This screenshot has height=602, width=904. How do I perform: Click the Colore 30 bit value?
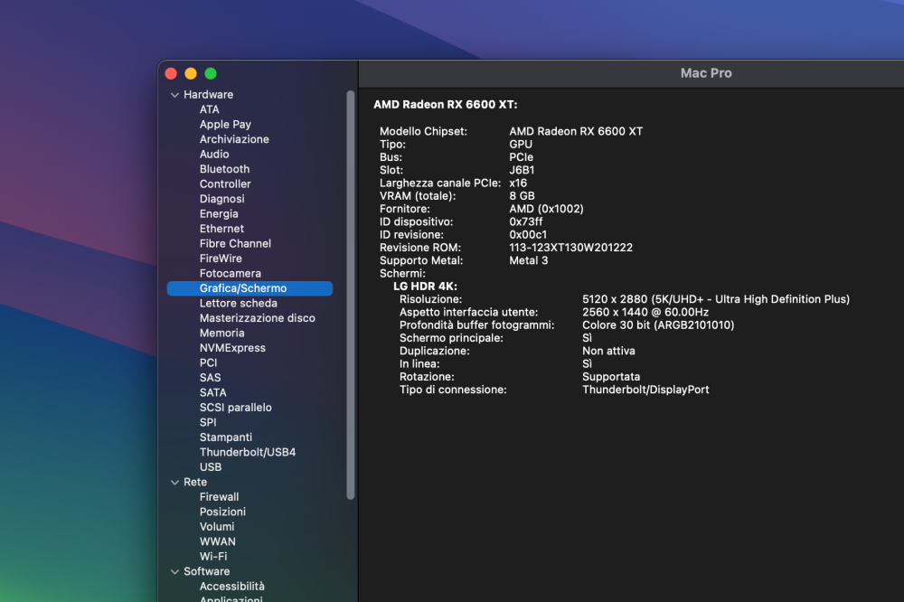pyautogui.click(x=658, y=325)
